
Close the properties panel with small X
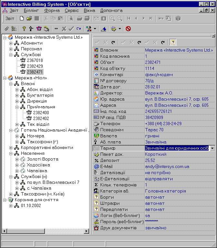213,36
